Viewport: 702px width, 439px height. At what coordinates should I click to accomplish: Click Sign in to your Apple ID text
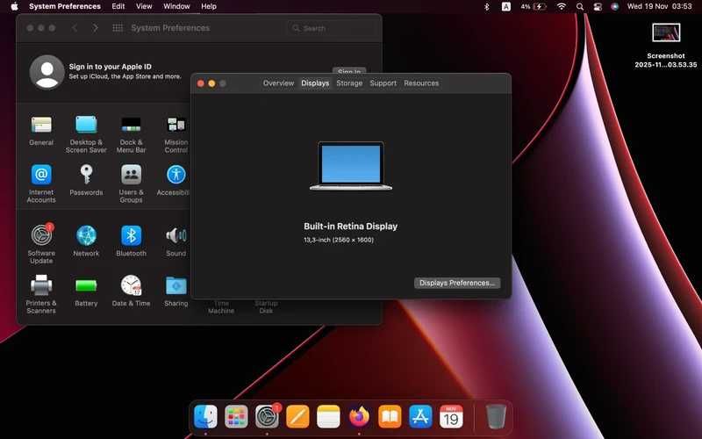(x=111, y=67)
